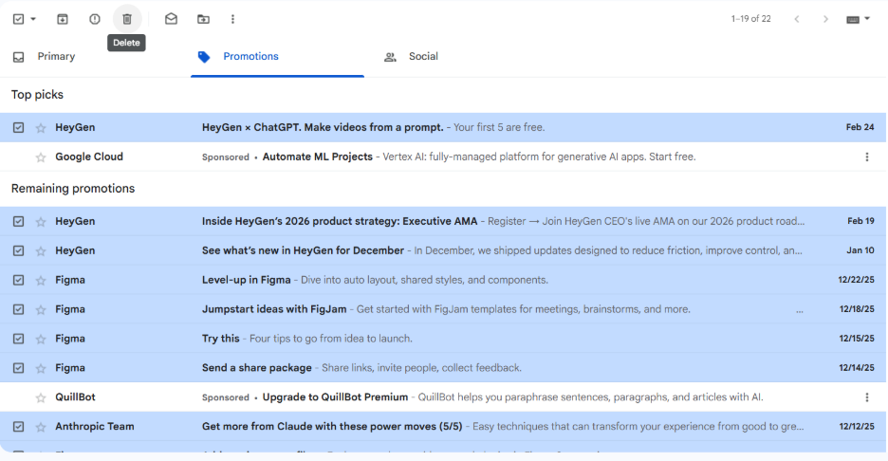This screenshot has height=461, width=888.
Task: Deselect the Anthropic Team email checkbox
Action: [x=18, y=427]
